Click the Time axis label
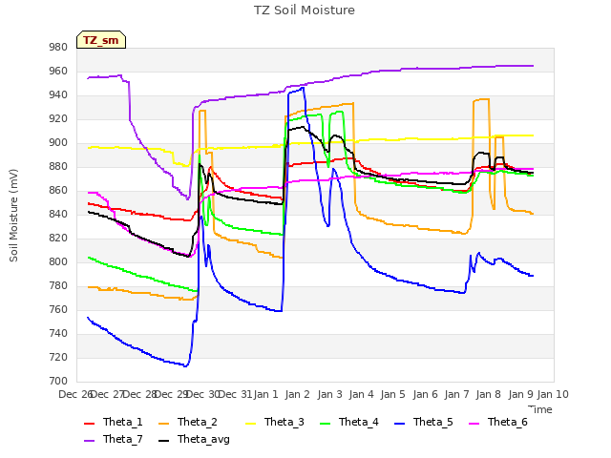This screenshot has height=458, width=611. [x=540, y=409]
